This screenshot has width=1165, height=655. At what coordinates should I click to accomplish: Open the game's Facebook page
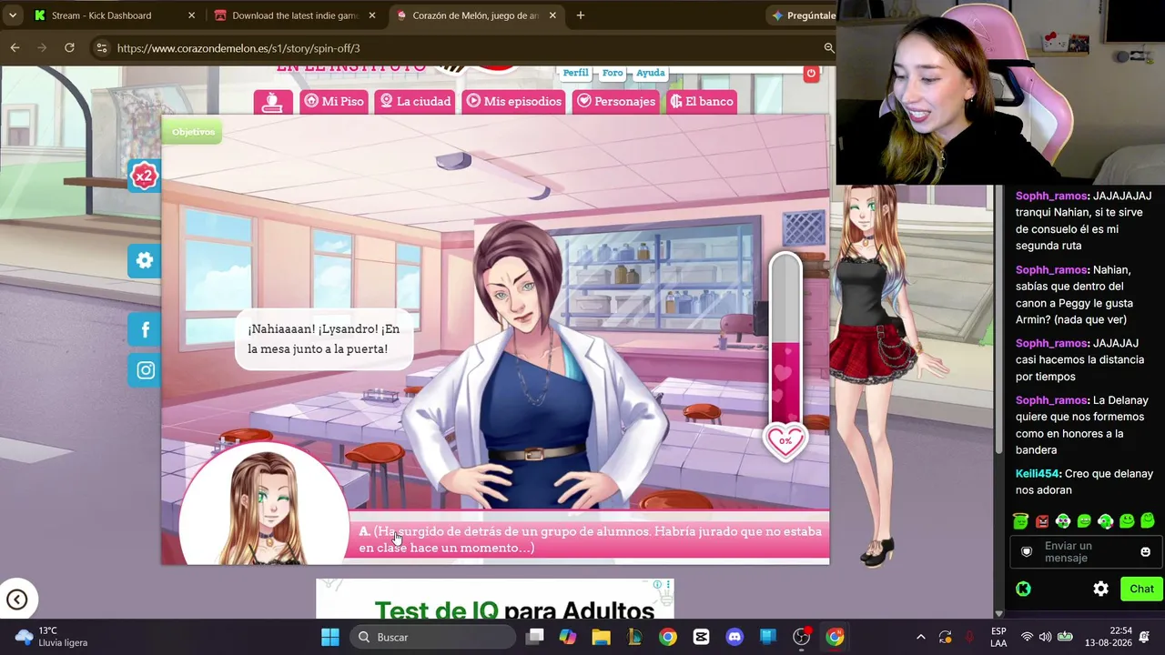point(145,329)
